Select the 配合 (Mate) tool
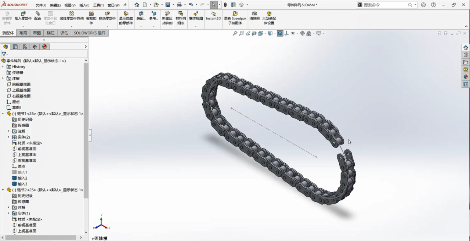This screenshot has height=241, width=470. (x=37, y=16)
